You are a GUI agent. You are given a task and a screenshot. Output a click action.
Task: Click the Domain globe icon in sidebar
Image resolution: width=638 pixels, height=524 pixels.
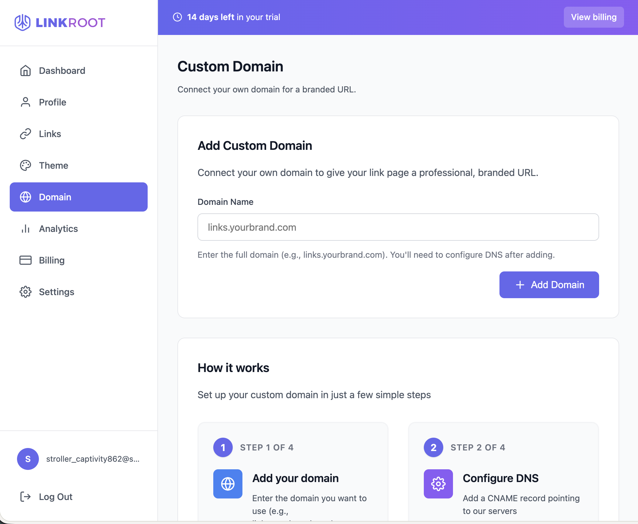26,197
